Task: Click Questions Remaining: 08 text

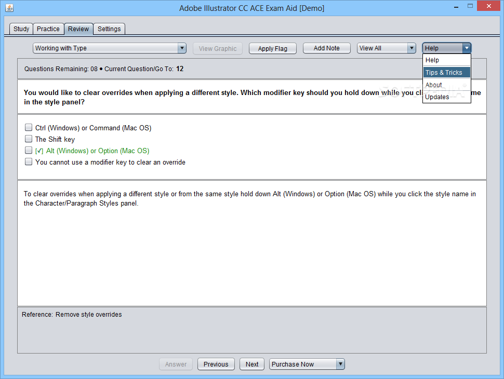Action: [x=61, y=69]
